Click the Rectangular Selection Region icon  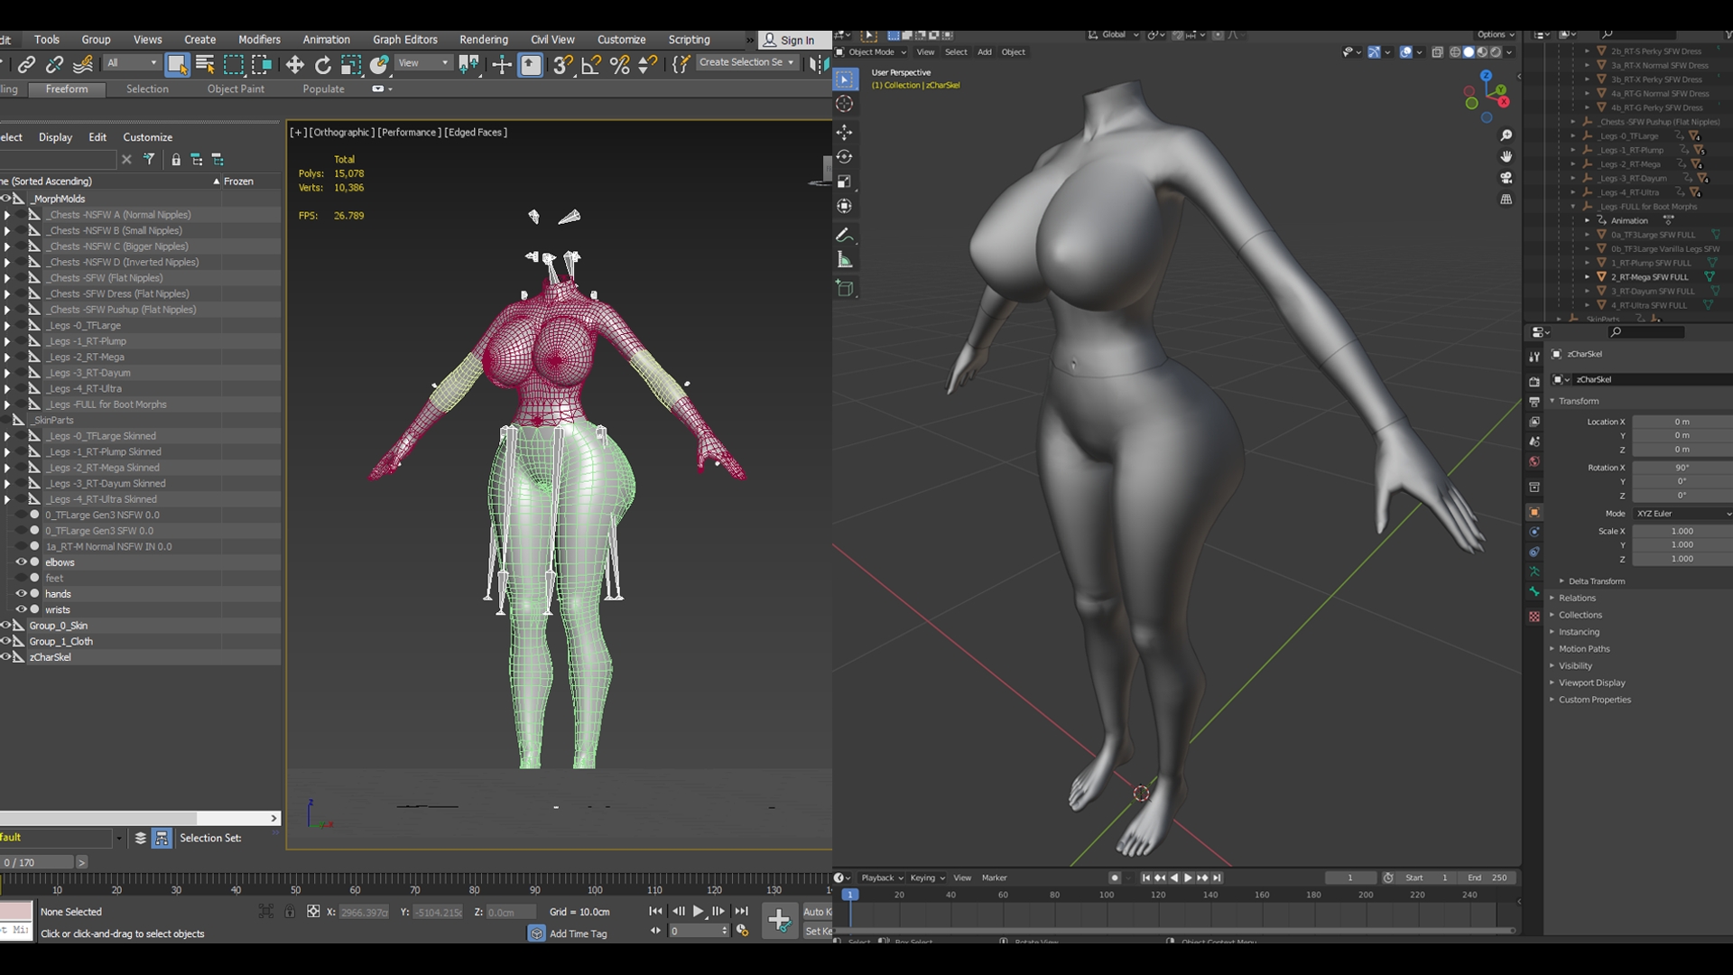pyautogui.click(x=234, y=64)
